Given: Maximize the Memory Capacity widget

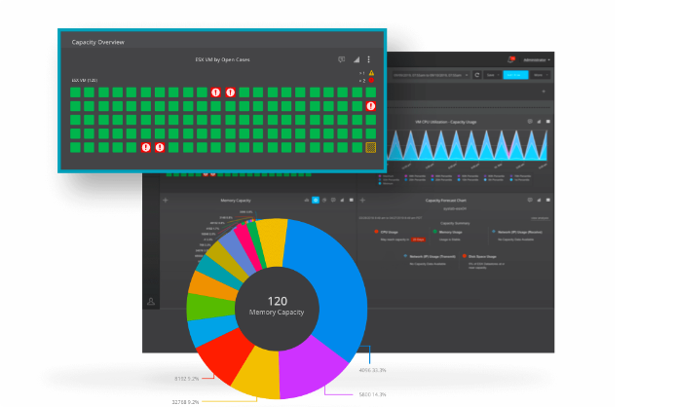Looking at the screenshot, I should pos(351,201).
